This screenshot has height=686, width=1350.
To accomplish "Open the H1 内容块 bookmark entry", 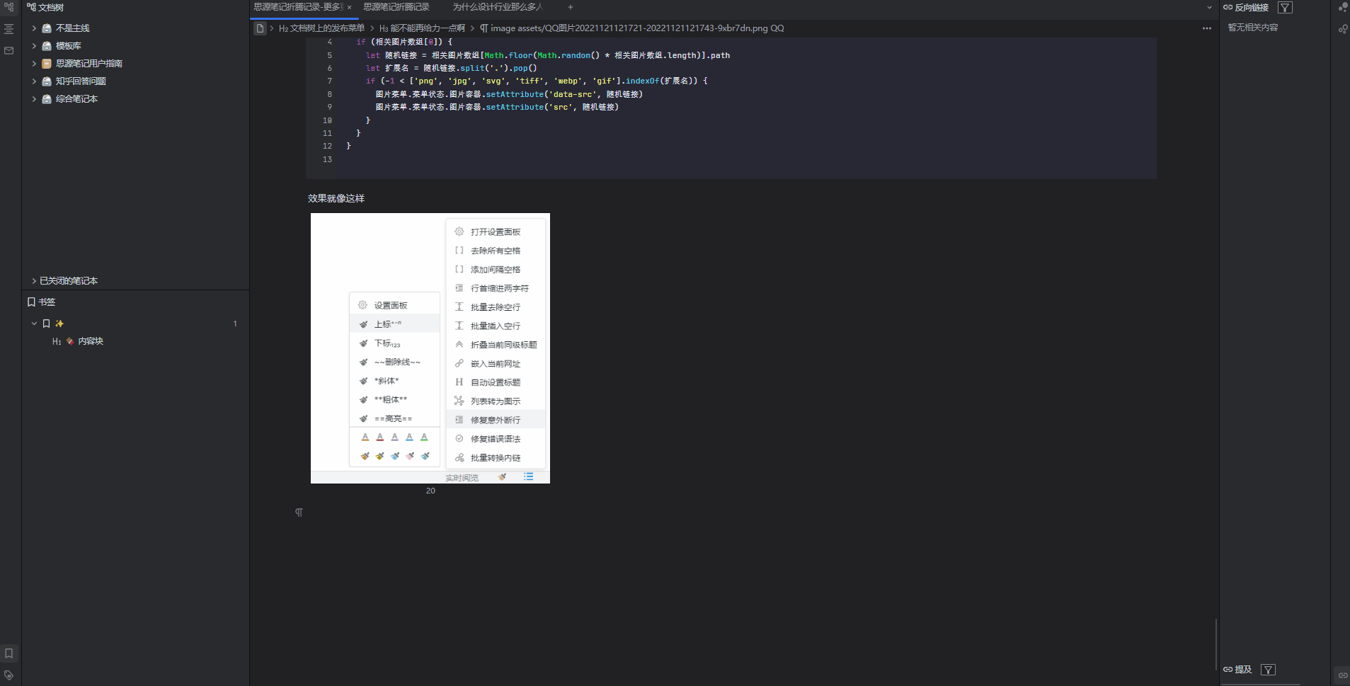I will tap(78, 341).
